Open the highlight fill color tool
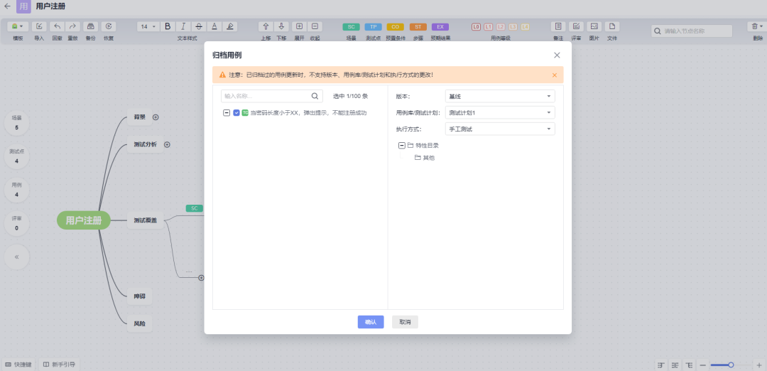The image size is (767, 371). click(230, 26)
